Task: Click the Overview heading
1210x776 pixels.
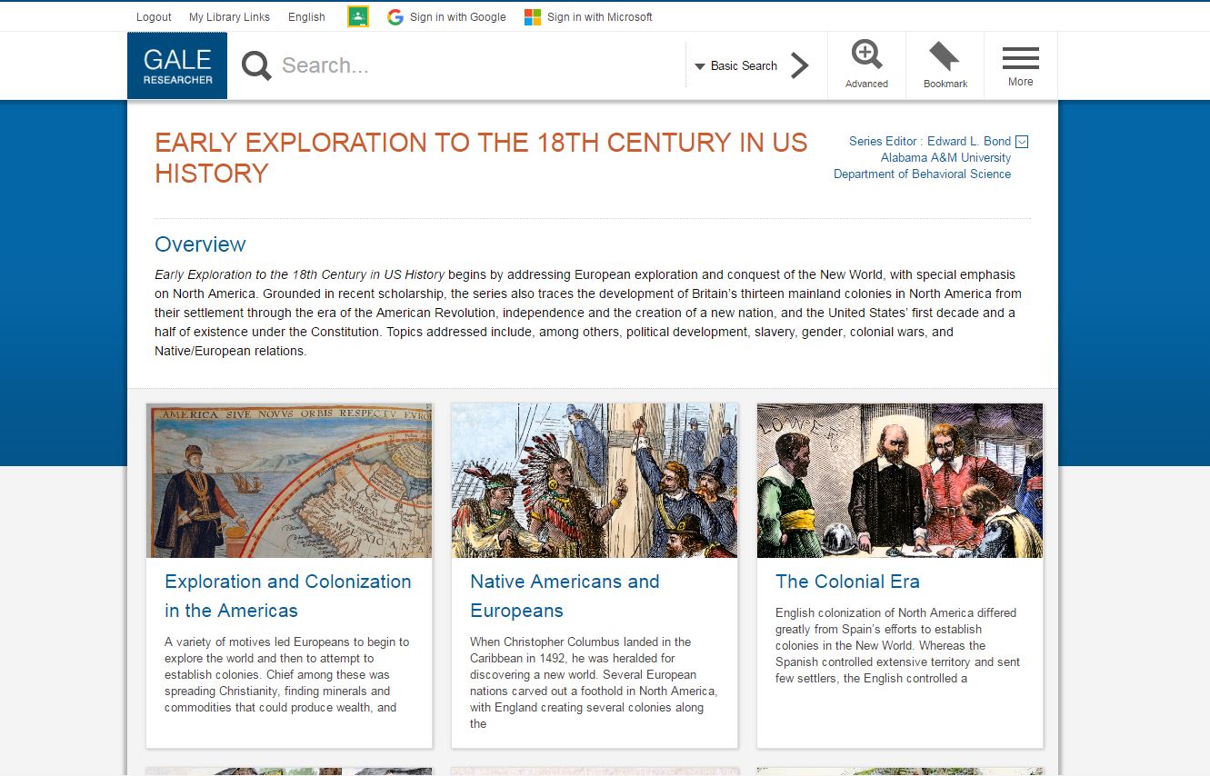Action: coord(200,244)
